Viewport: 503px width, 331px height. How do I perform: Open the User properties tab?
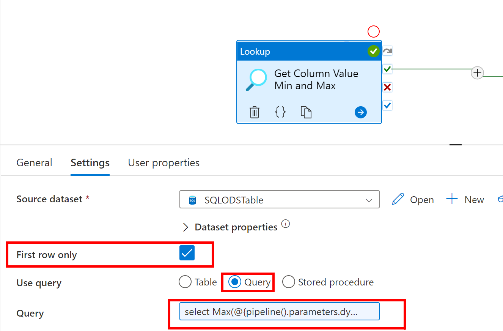[x=163, y=163]
